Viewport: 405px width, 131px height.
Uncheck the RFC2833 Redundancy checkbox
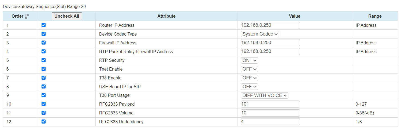(44, 122)
